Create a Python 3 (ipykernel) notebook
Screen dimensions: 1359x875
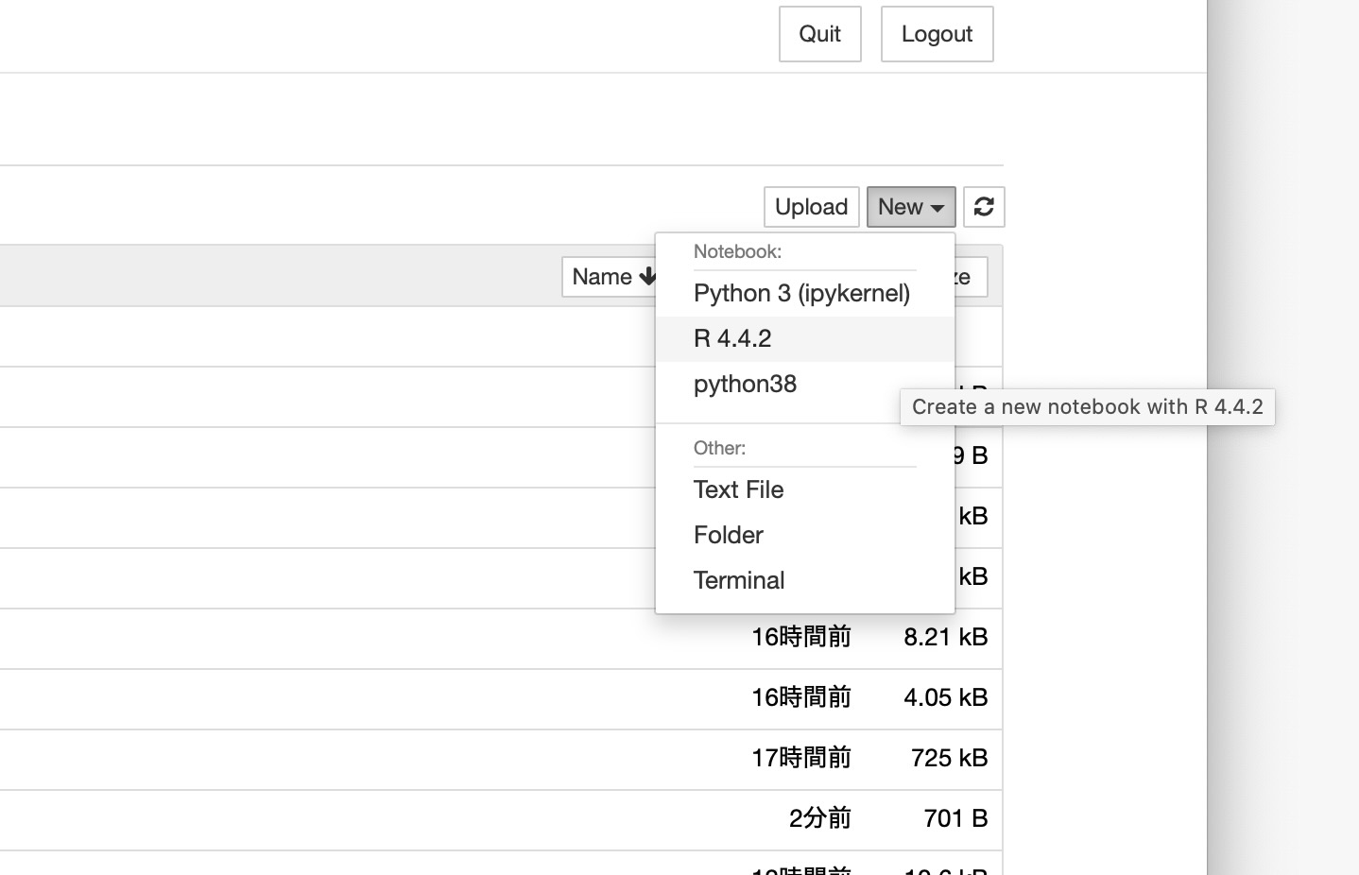801,294
